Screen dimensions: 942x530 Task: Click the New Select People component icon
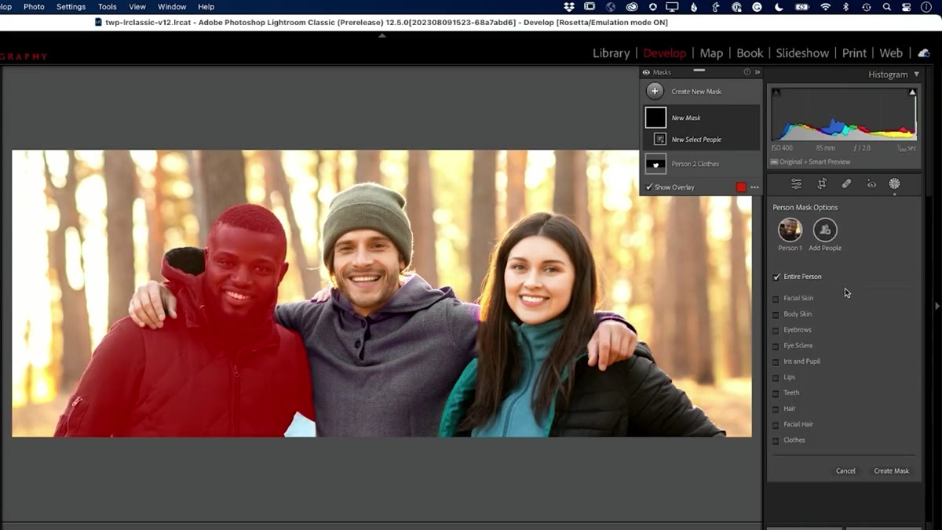(660, 139)
